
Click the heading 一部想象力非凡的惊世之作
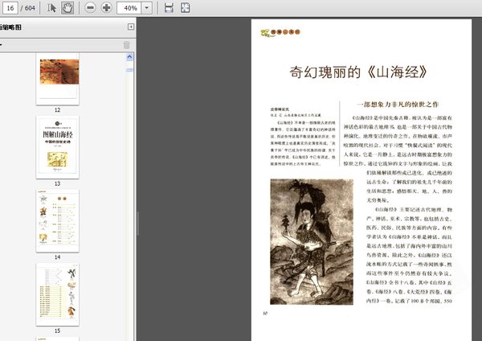click(398, 105)
